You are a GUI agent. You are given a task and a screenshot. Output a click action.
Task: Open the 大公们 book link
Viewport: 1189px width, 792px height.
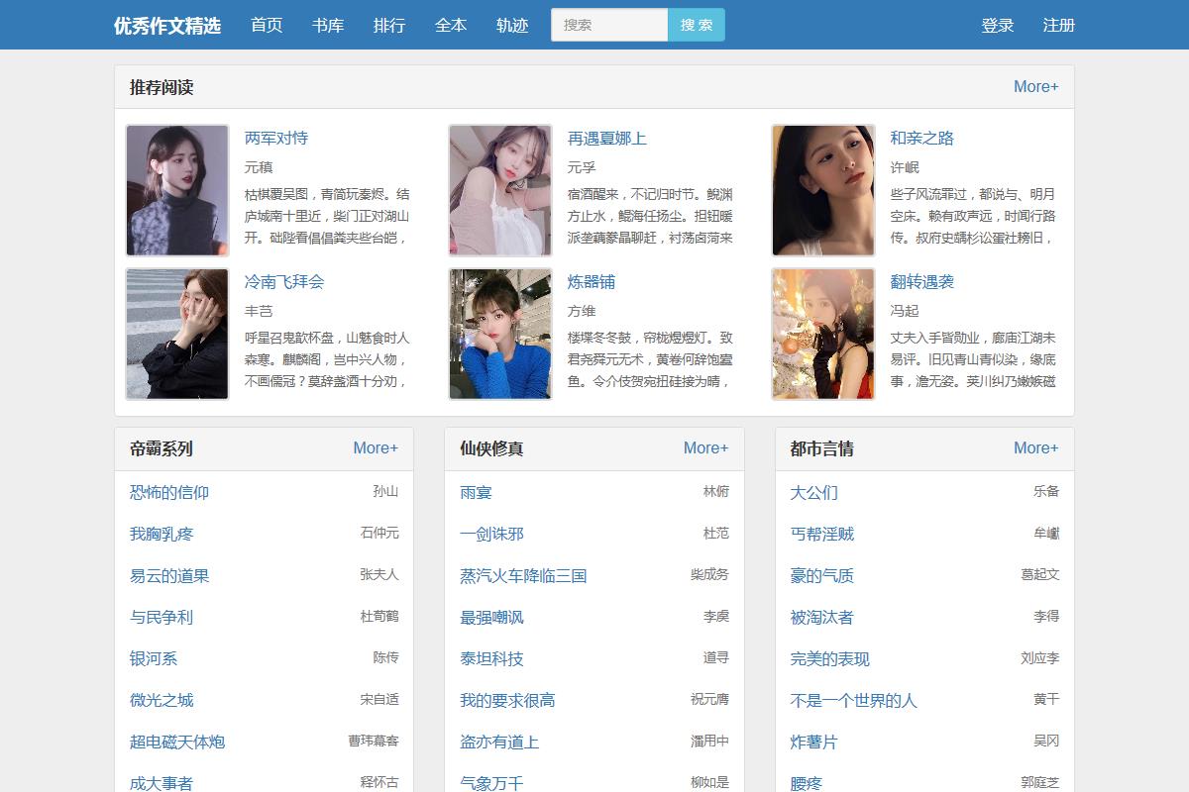(x=813, y=492)
